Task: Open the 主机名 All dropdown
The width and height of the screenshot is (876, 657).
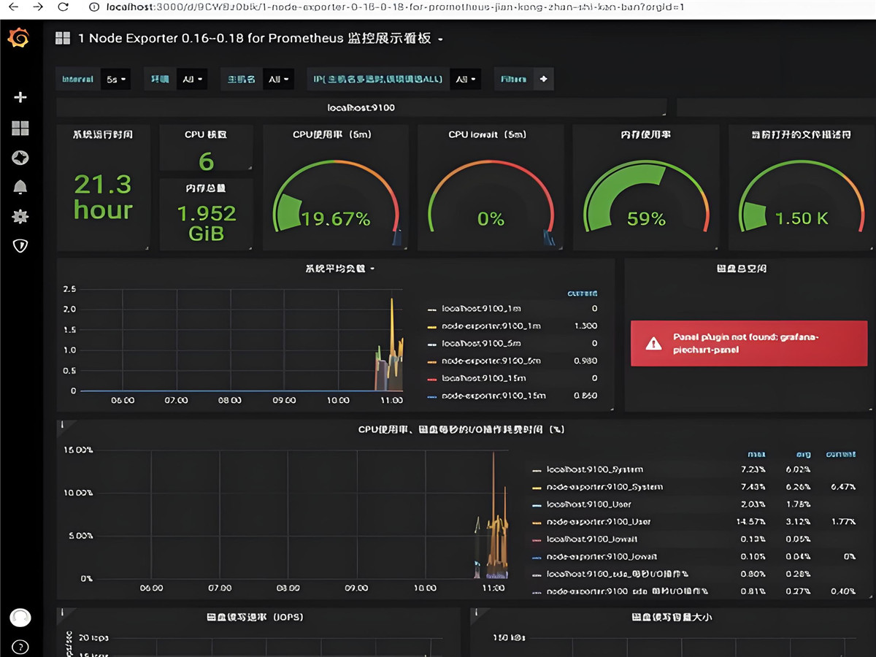Action: coord(278,79)
